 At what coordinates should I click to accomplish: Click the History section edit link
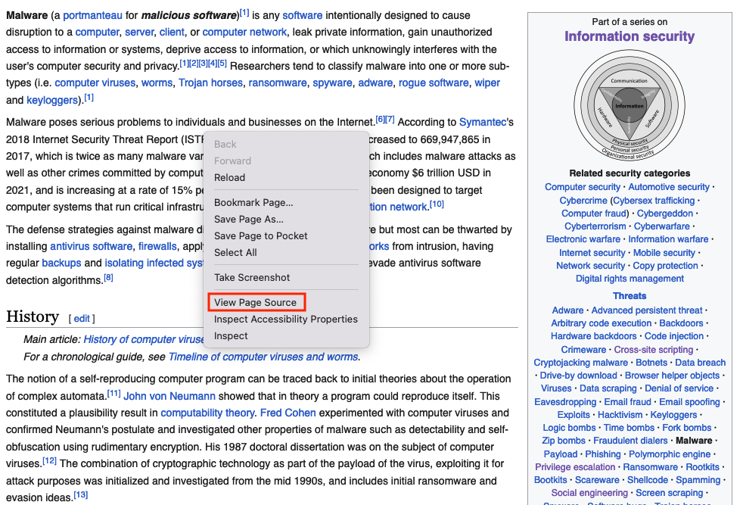pos(81,319)
